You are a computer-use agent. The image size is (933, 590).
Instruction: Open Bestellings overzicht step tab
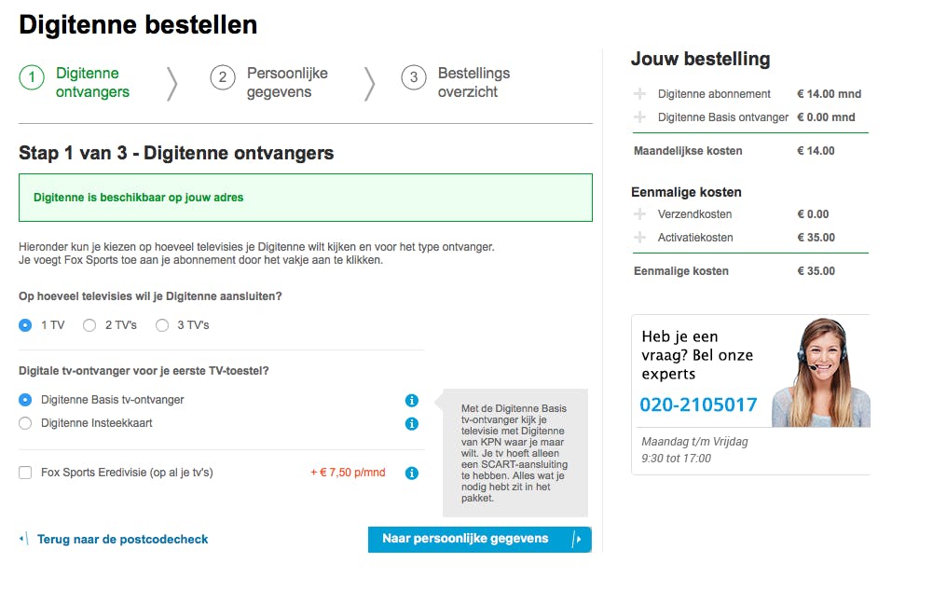473,82
